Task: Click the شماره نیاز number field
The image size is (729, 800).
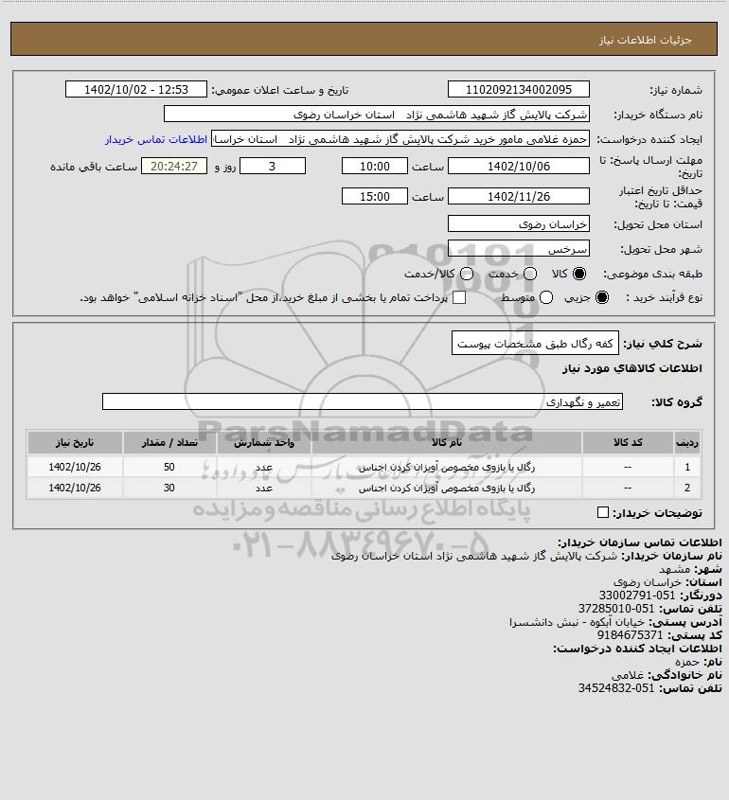Action: [x=518, y=89]
